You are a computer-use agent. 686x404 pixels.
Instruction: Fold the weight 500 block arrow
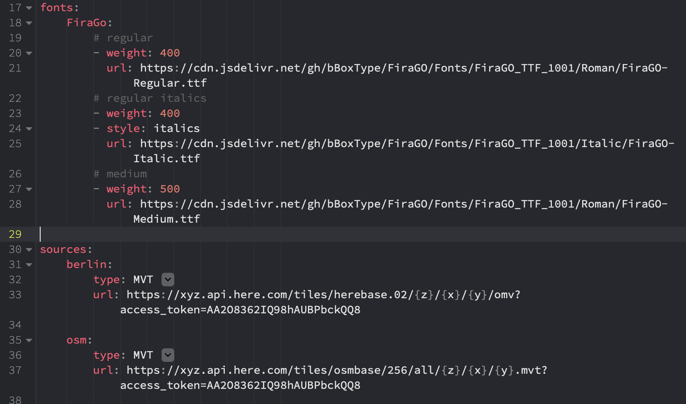click(x=29, y=189)
